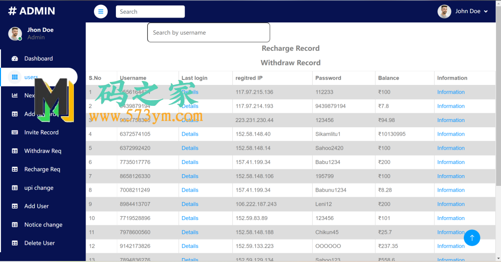
Task: Click the Invite Record keyboard icon
Action: point(15,132)
